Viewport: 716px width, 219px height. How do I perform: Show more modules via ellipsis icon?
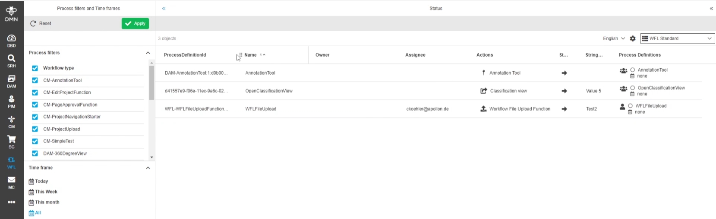pyautogui.click(x=12, y=202)
